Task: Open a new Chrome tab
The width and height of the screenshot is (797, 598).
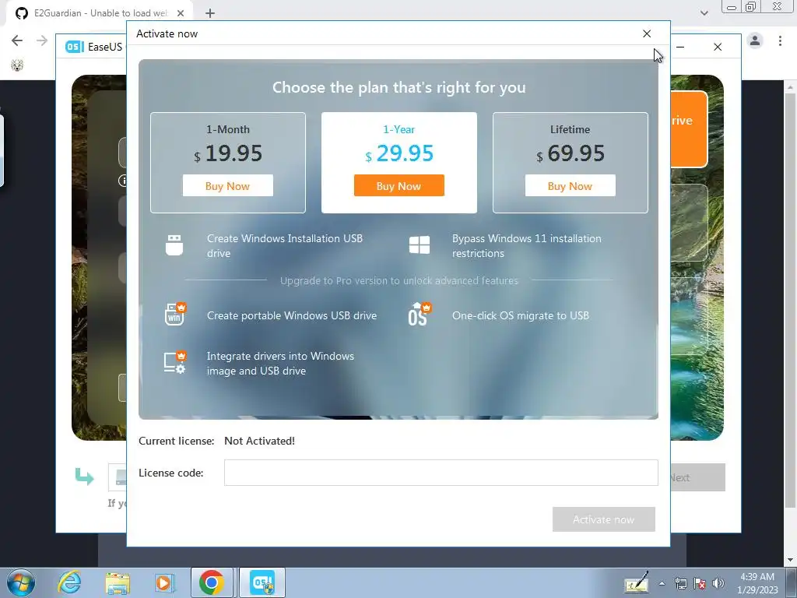Action: (x=210, y=13)
